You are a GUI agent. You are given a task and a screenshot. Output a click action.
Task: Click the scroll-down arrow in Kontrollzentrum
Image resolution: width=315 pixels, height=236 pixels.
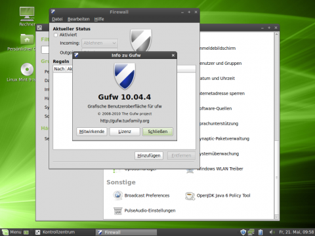tap(276, 217)
